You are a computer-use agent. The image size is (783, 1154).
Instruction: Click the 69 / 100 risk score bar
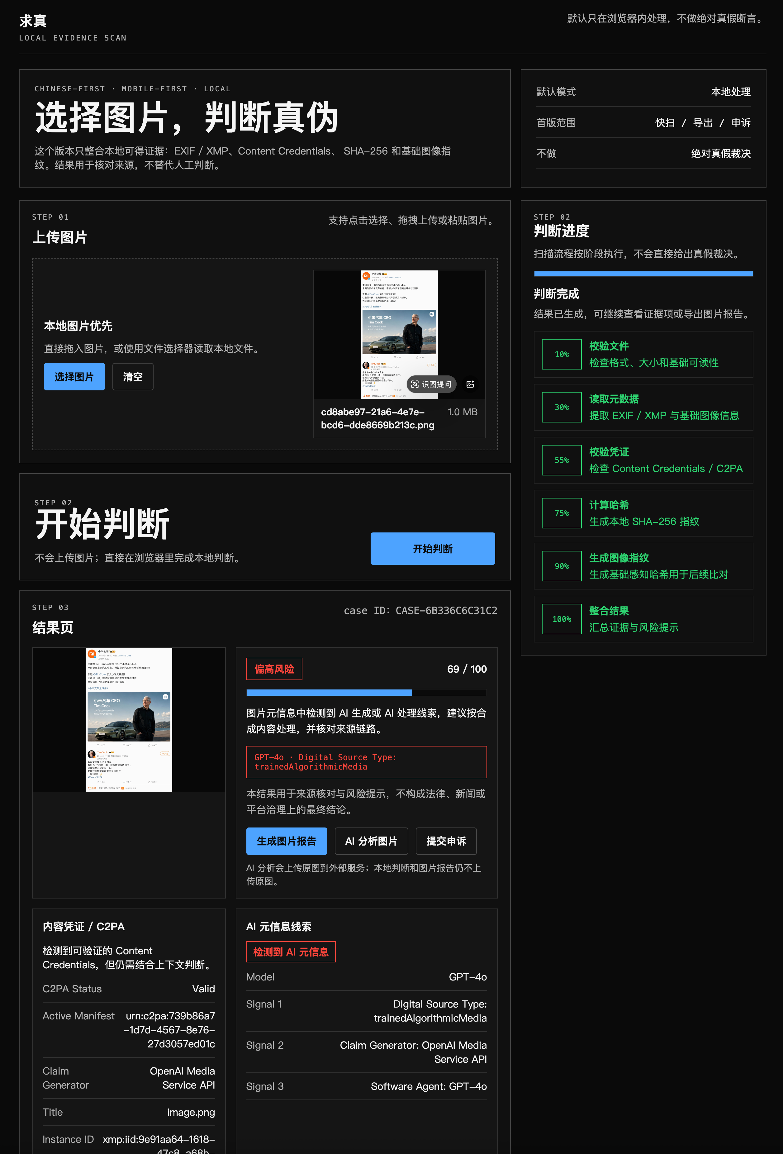click(366, 693)
